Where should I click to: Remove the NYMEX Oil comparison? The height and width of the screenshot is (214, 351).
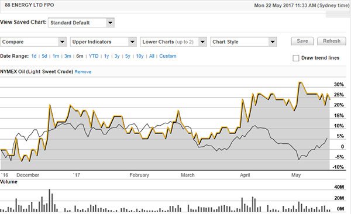83,72
